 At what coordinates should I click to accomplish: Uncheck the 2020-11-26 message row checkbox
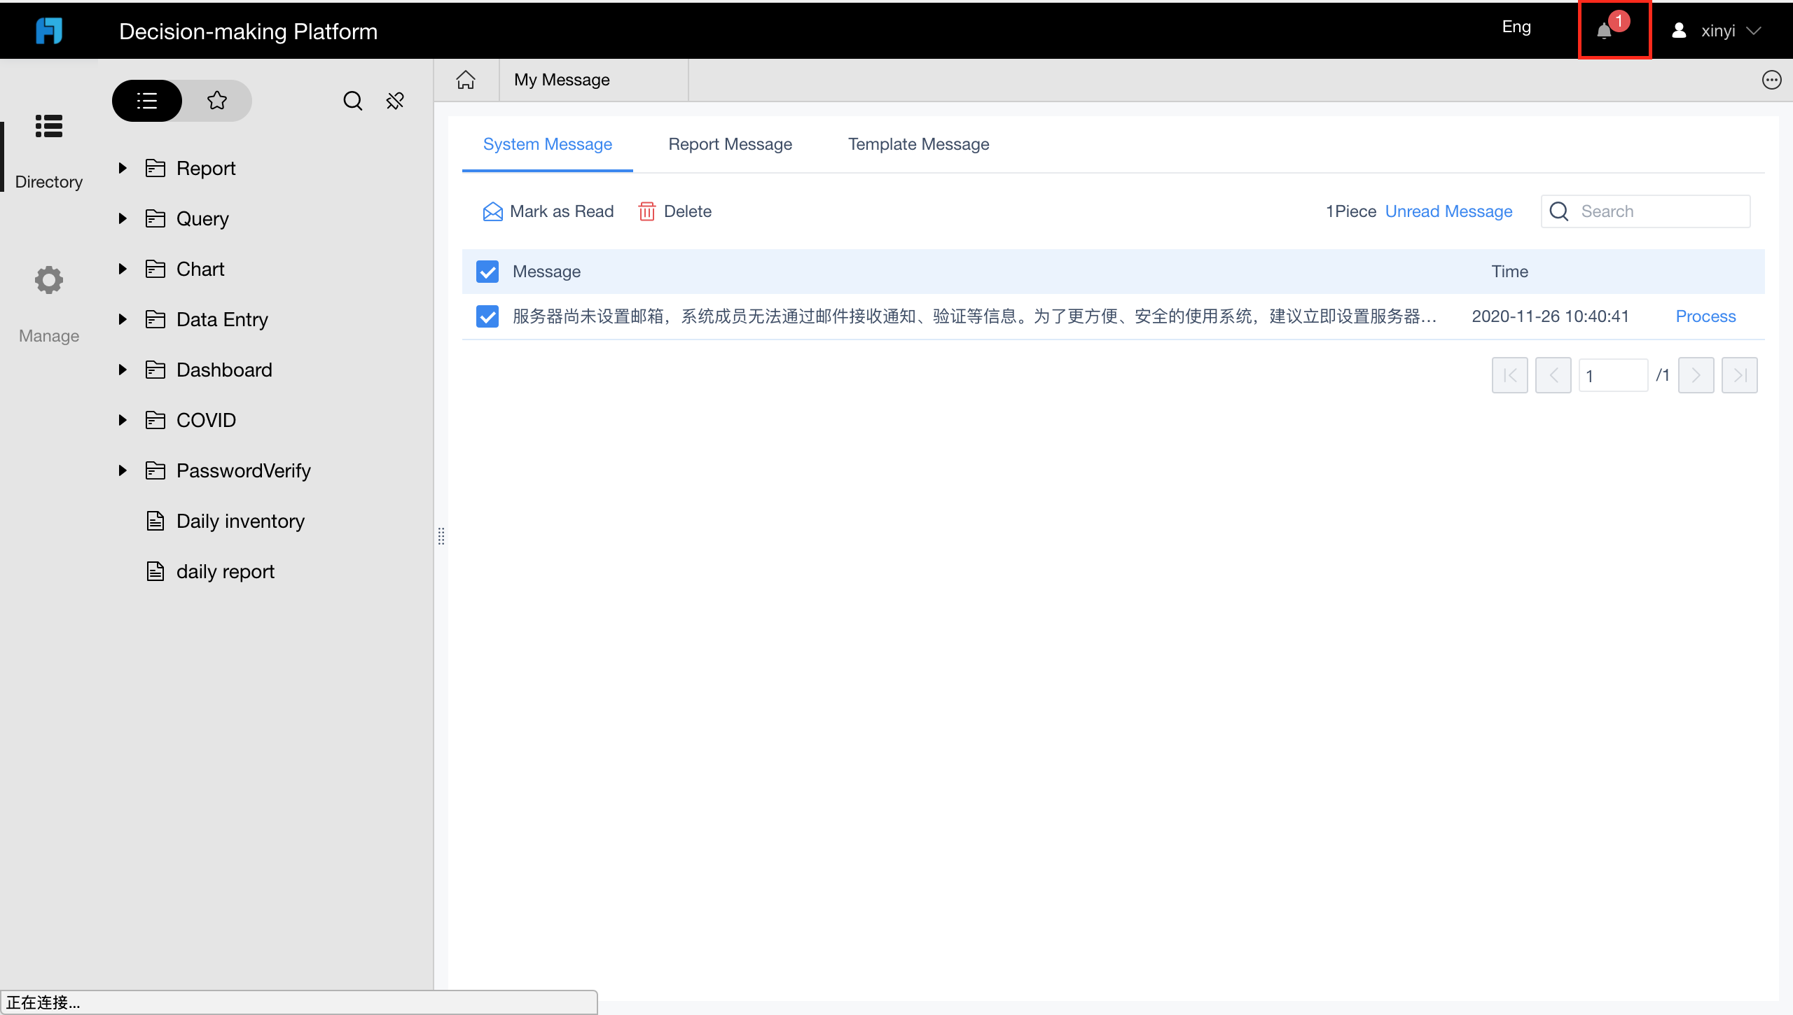pyautogui.click(x=487, y=316)
